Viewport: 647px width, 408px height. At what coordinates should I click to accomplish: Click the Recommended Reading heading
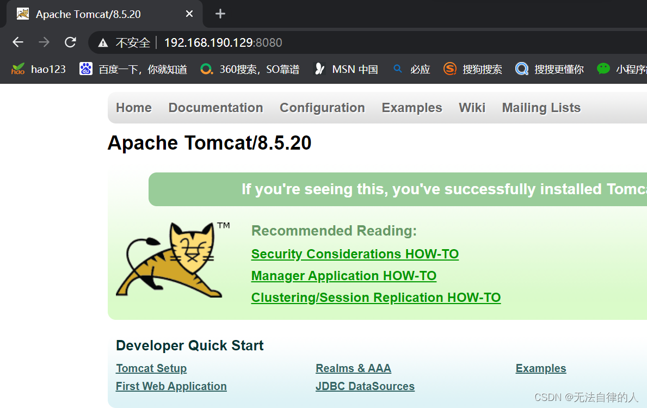tap(334, 231)
